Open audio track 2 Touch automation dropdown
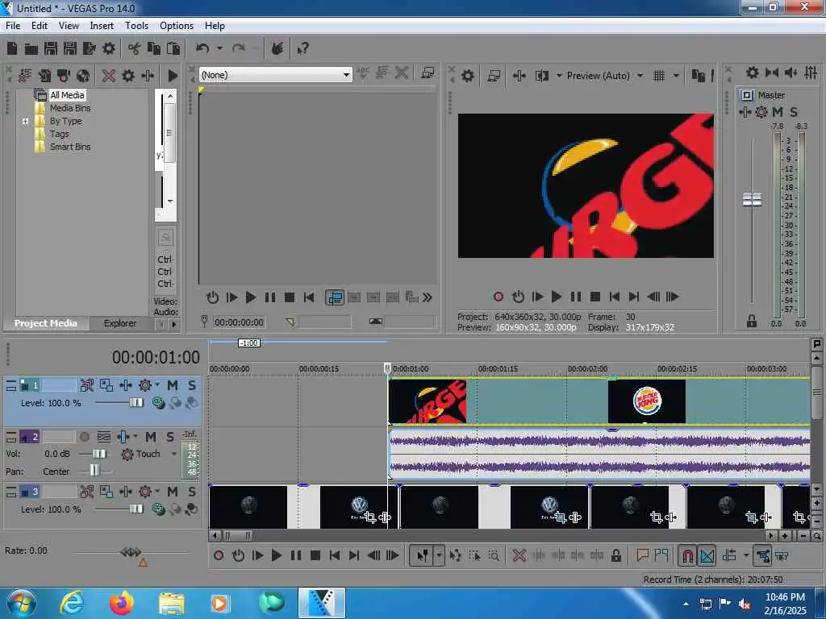The height and width of the screenshot is (619, 826). pos(174,454)
